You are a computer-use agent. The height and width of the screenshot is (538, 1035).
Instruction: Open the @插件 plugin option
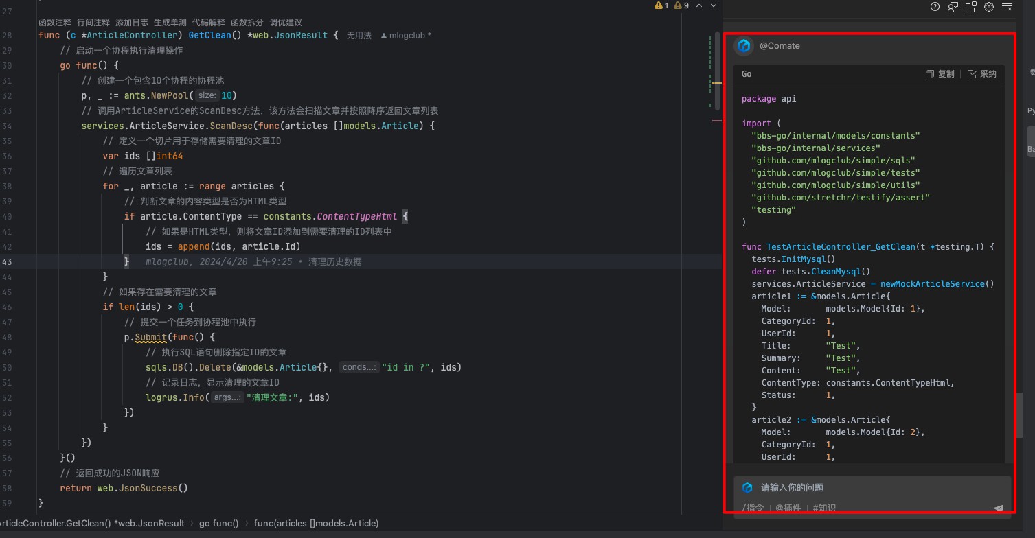tap(788, 508)
